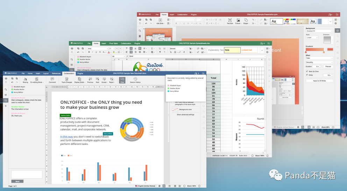Image resolution: width=347 pixels, height=191 pixels.
Task: Open the Accept dropdown in document
Action: [104, 80]
